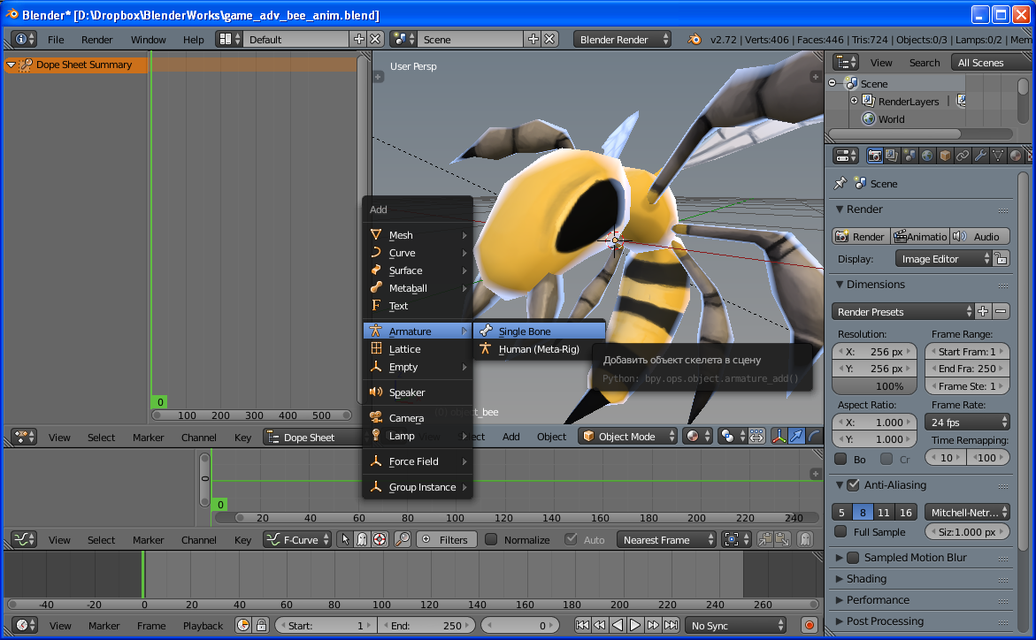The width and height of the screenshot is (1036, 640).
Task: Toggle the Auto checkbox
Action: [571, 539]
